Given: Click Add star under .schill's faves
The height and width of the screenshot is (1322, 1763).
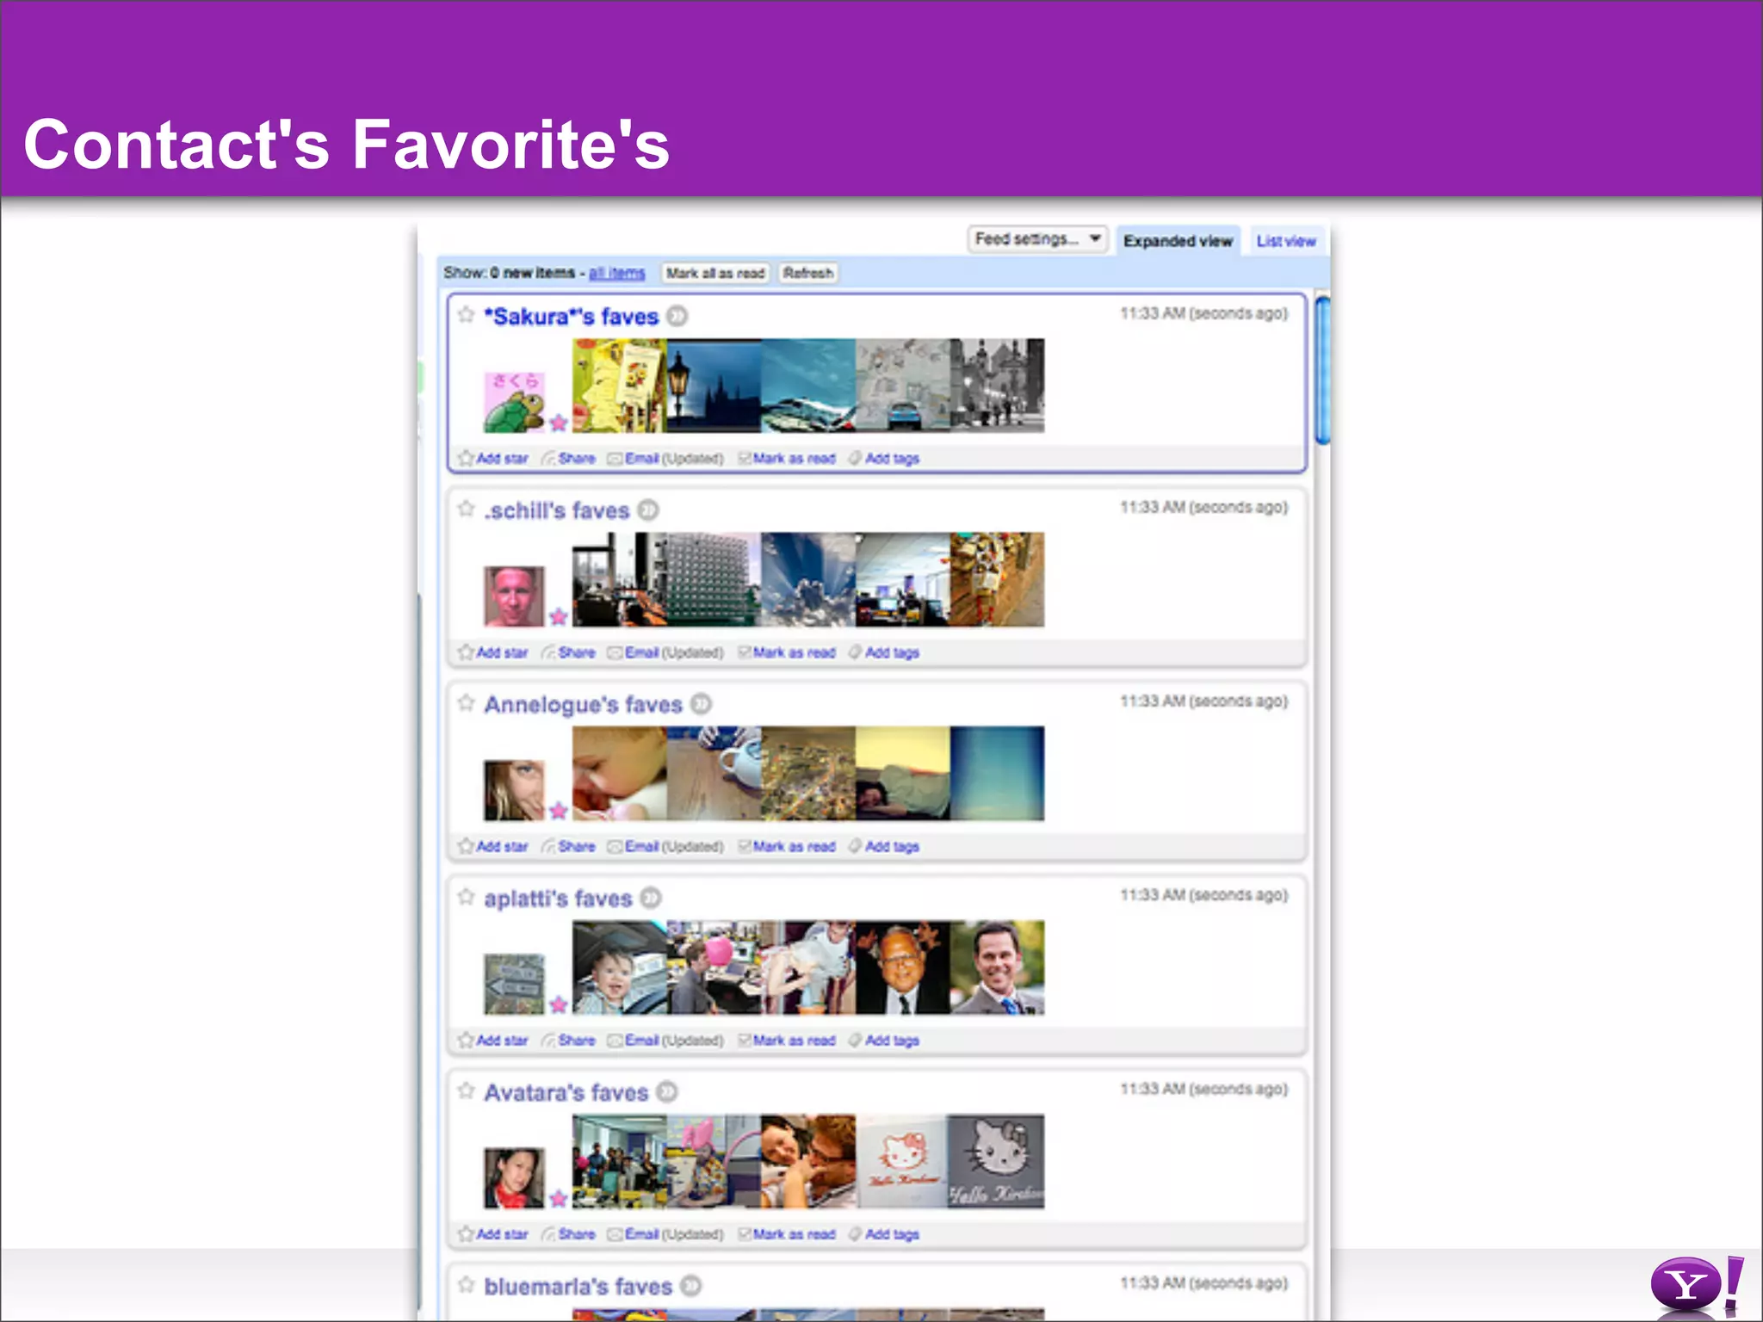Looking at the screenshot, I should [x=493, y=652].
